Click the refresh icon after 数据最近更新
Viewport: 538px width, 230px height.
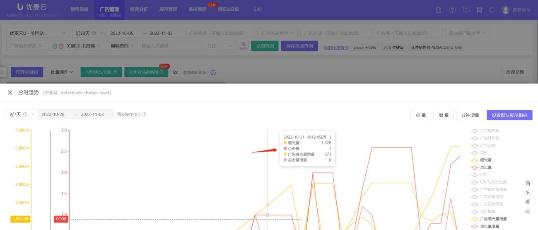click(x=214, y=72)
